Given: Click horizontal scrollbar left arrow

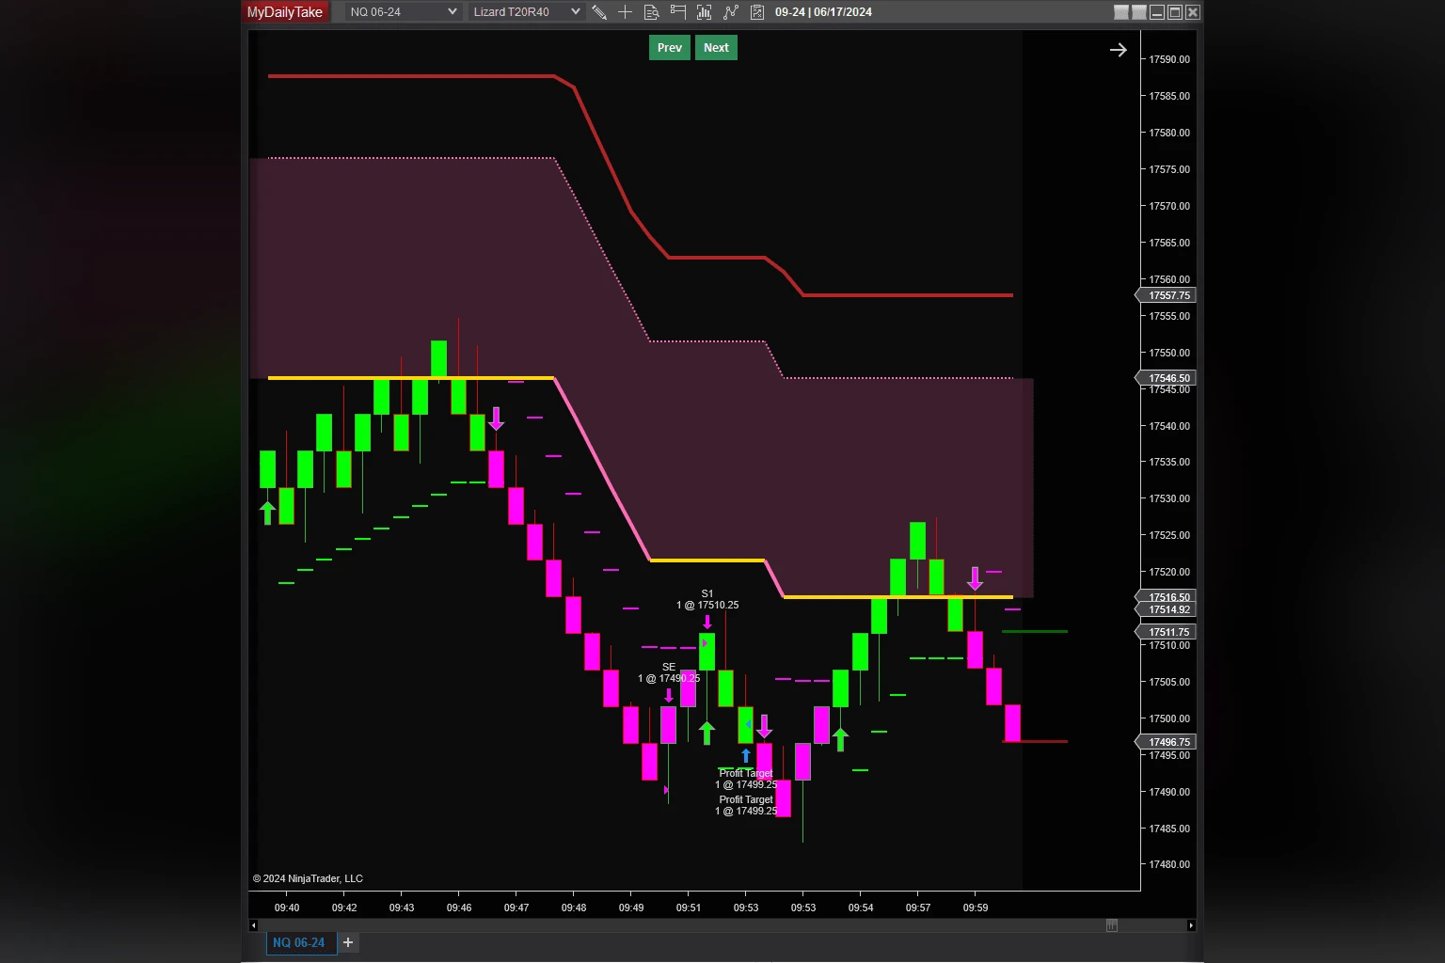Looking at the screenshot, I should coord(253,925).
